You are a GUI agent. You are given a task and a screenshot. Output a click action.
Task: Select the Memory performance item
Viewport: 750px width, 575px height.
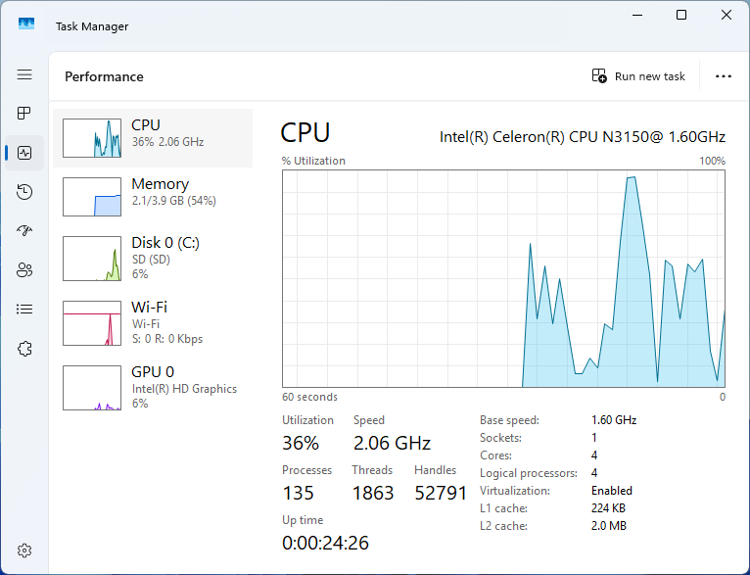tap(153, 197)
